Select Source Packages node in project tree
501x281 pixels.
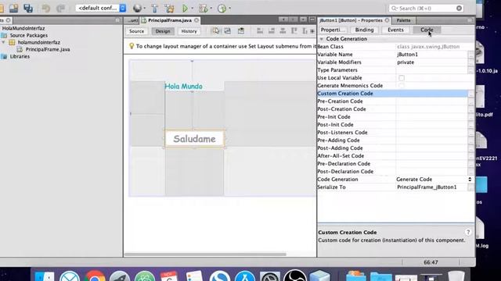click(28, 35)
